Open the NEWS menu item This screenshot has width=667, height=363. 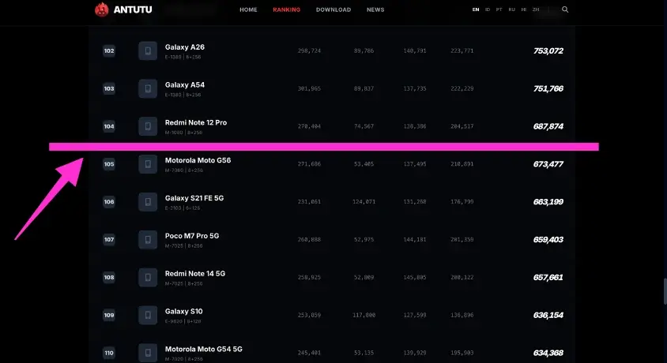pos(375,9)
